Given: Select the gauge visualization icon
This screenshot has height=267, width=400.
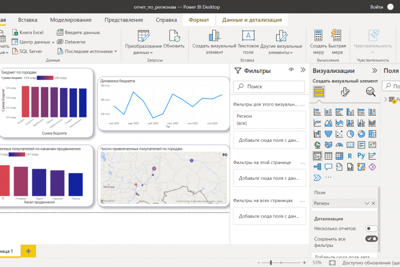Looking at the screenshot, I should pyautogui.click(x=339, y=145).
